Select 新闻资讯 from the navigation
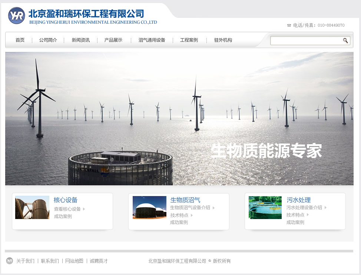The image size is (361, 275). pyautogui.click(x=81, y=40)
